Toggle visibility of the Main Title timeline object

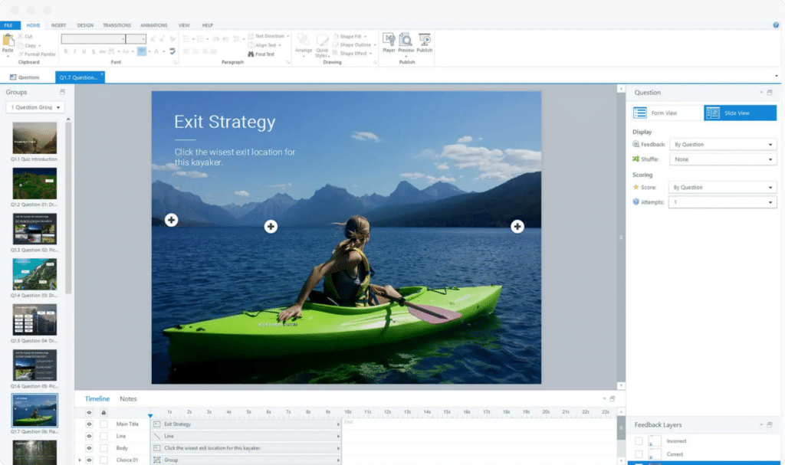click(x=88, y=423)
